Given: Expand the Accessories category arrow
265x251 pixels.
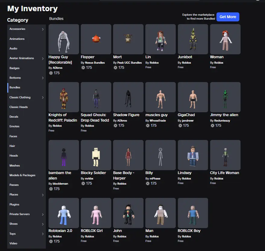Looking at the screenshot, I should 43,29.
